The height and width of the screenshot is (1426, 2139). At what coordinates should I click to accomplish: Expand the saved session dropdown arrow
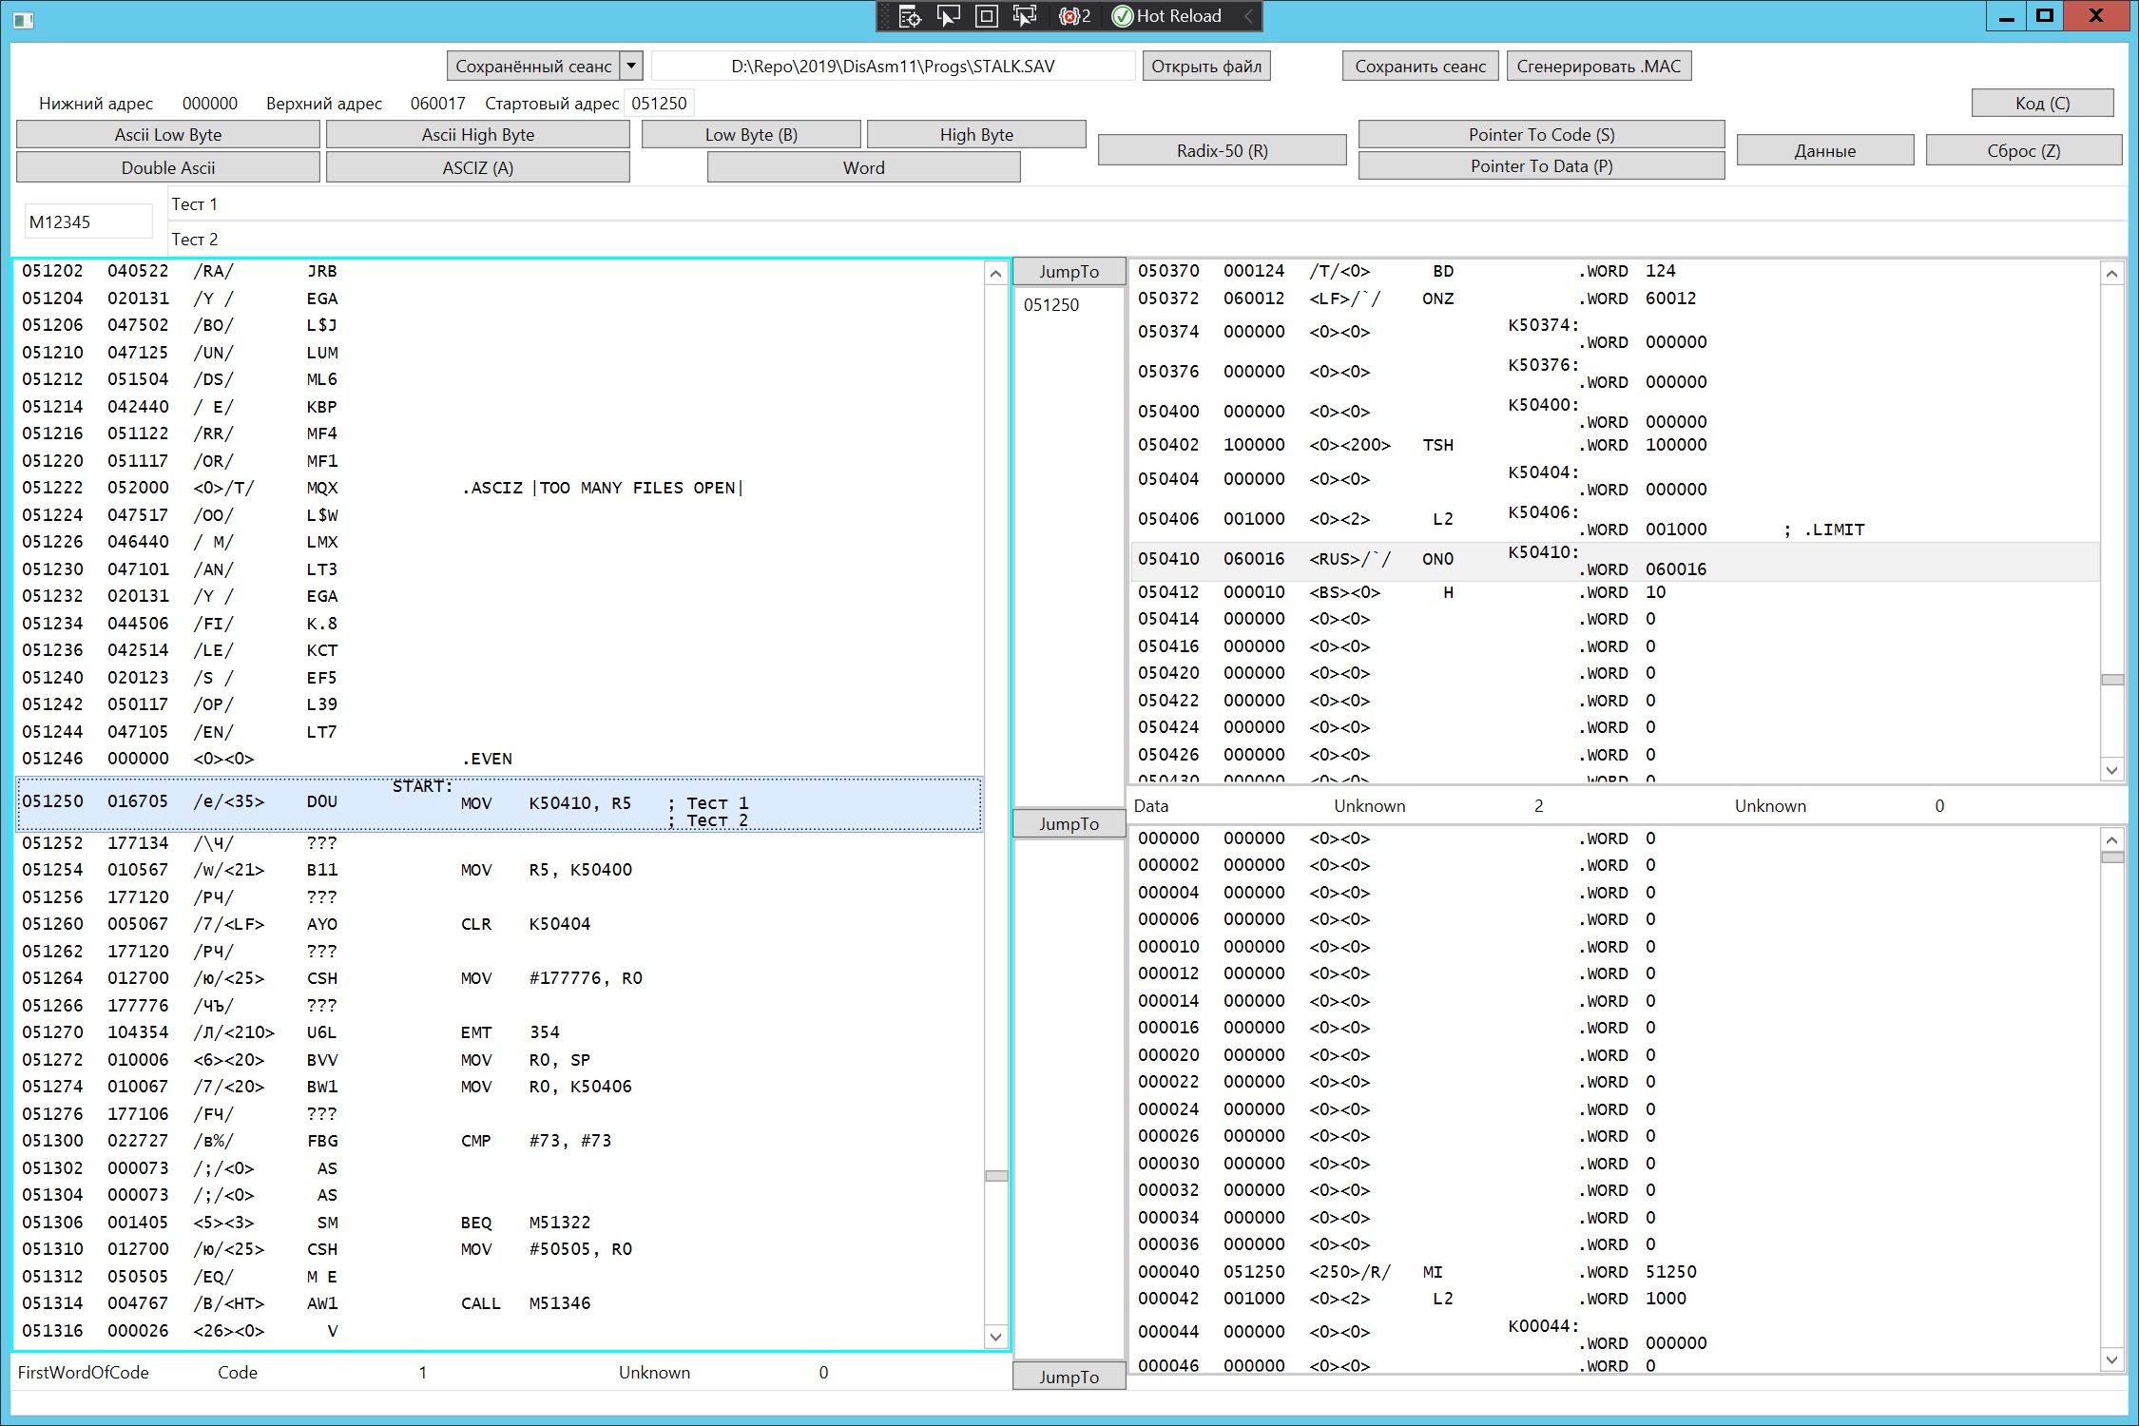click(631, 66)
